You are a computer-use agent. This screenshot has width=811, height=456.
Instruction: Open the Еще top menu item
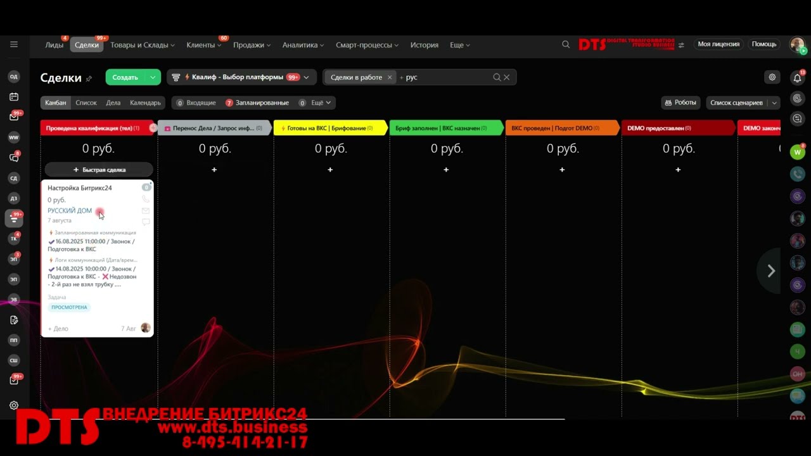459,45
